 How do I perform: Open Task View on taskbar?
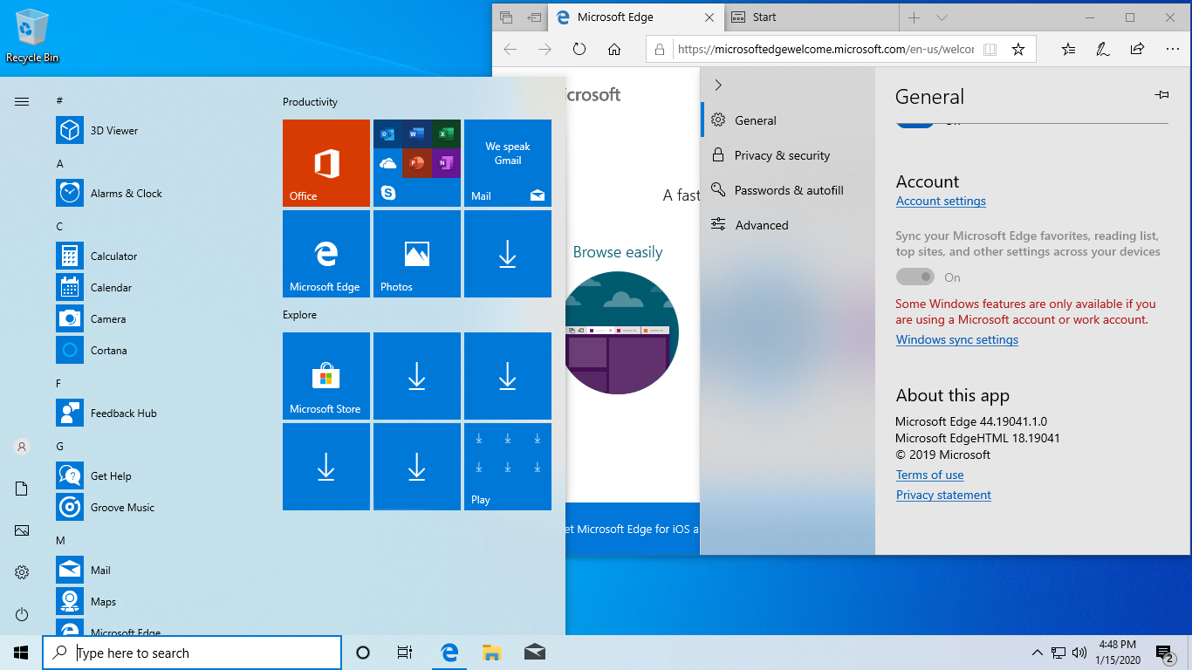pyautogui.click(x=405, y=653)
